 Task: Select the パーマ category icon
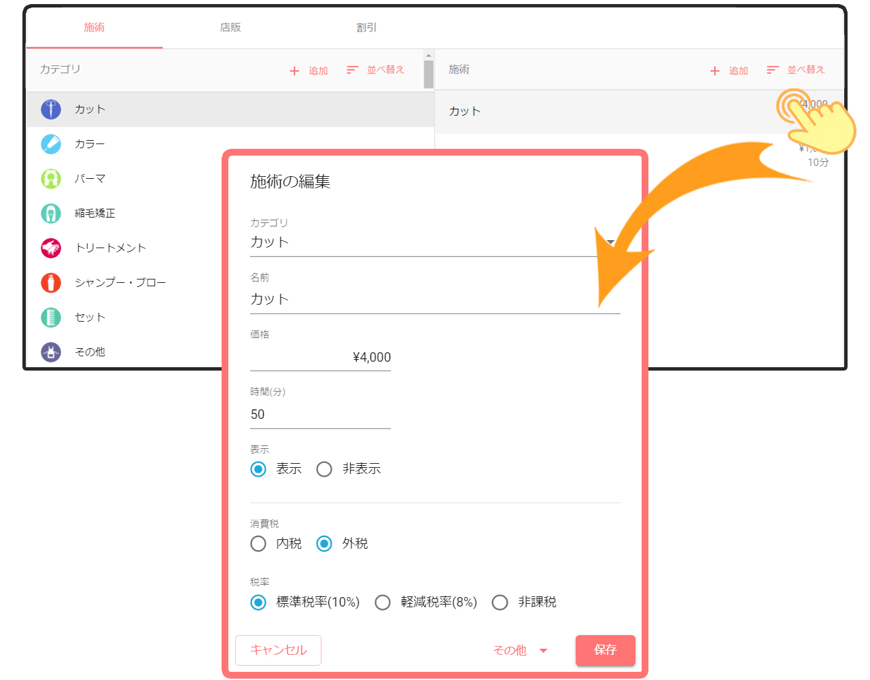click(51, 178)
